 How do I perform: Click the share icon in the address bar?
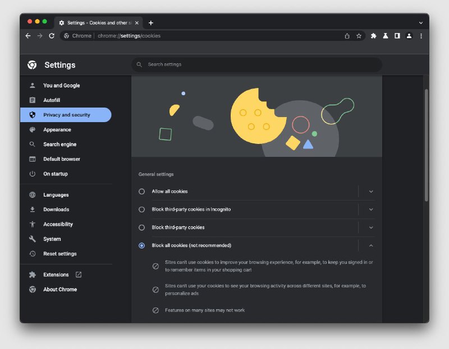pos(347,36)
